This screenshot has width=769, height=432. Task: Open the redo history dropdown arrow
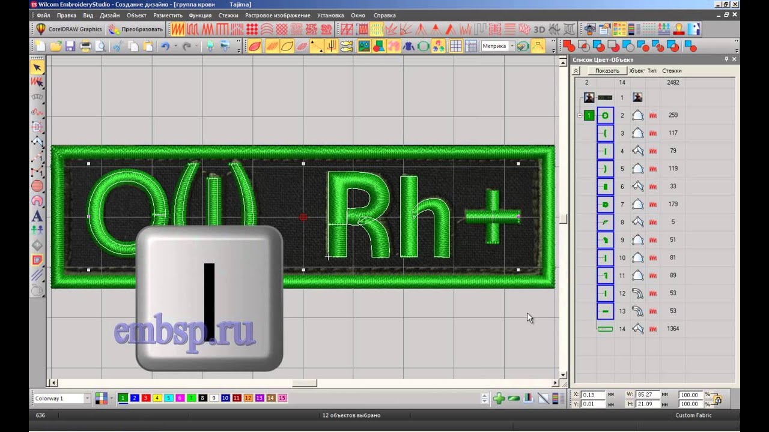[197, 46]
